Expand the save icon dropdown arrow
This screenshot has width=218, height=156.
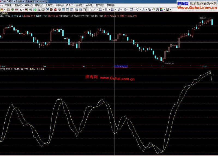[x=171, y=10]
